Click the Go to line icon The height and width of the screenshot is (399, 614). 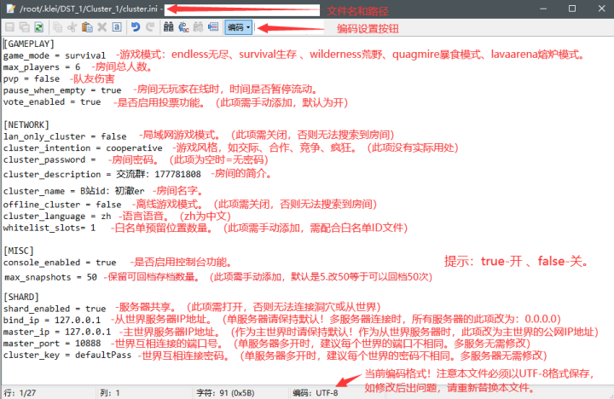point(213,27)
